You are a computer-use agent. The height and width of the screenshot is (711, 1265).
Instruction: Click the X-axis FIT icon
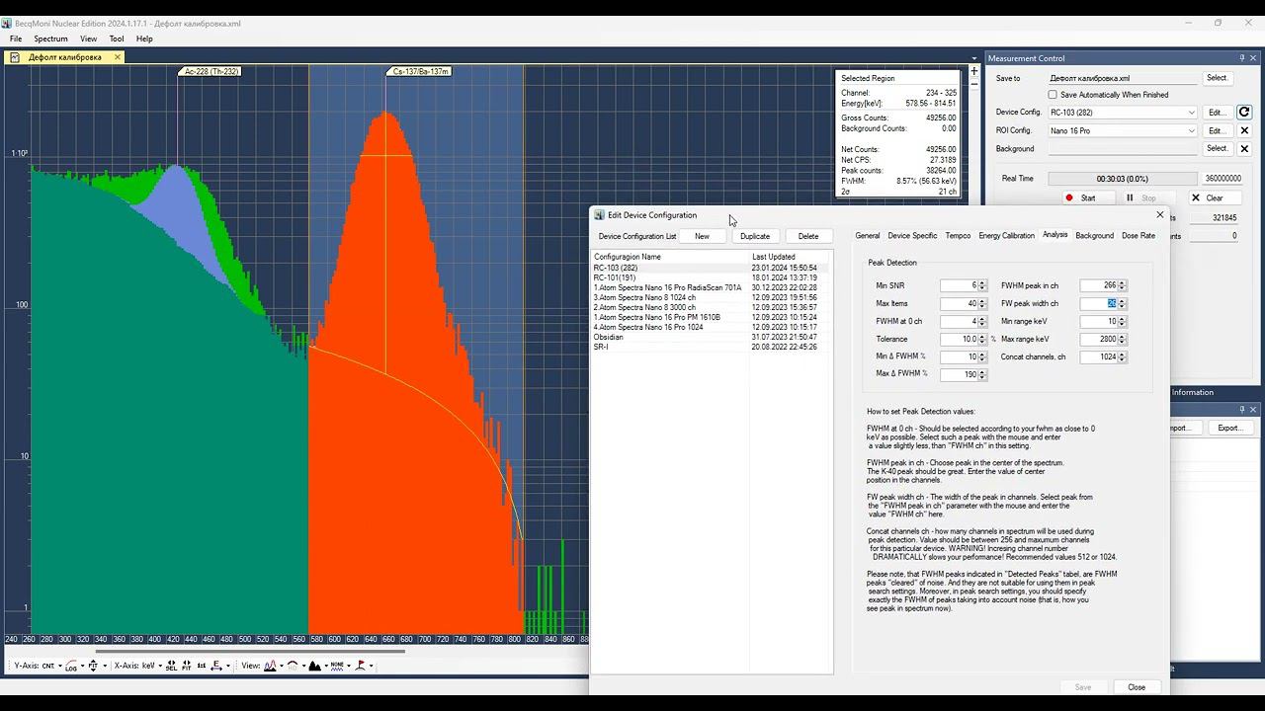tap(186, 666)
